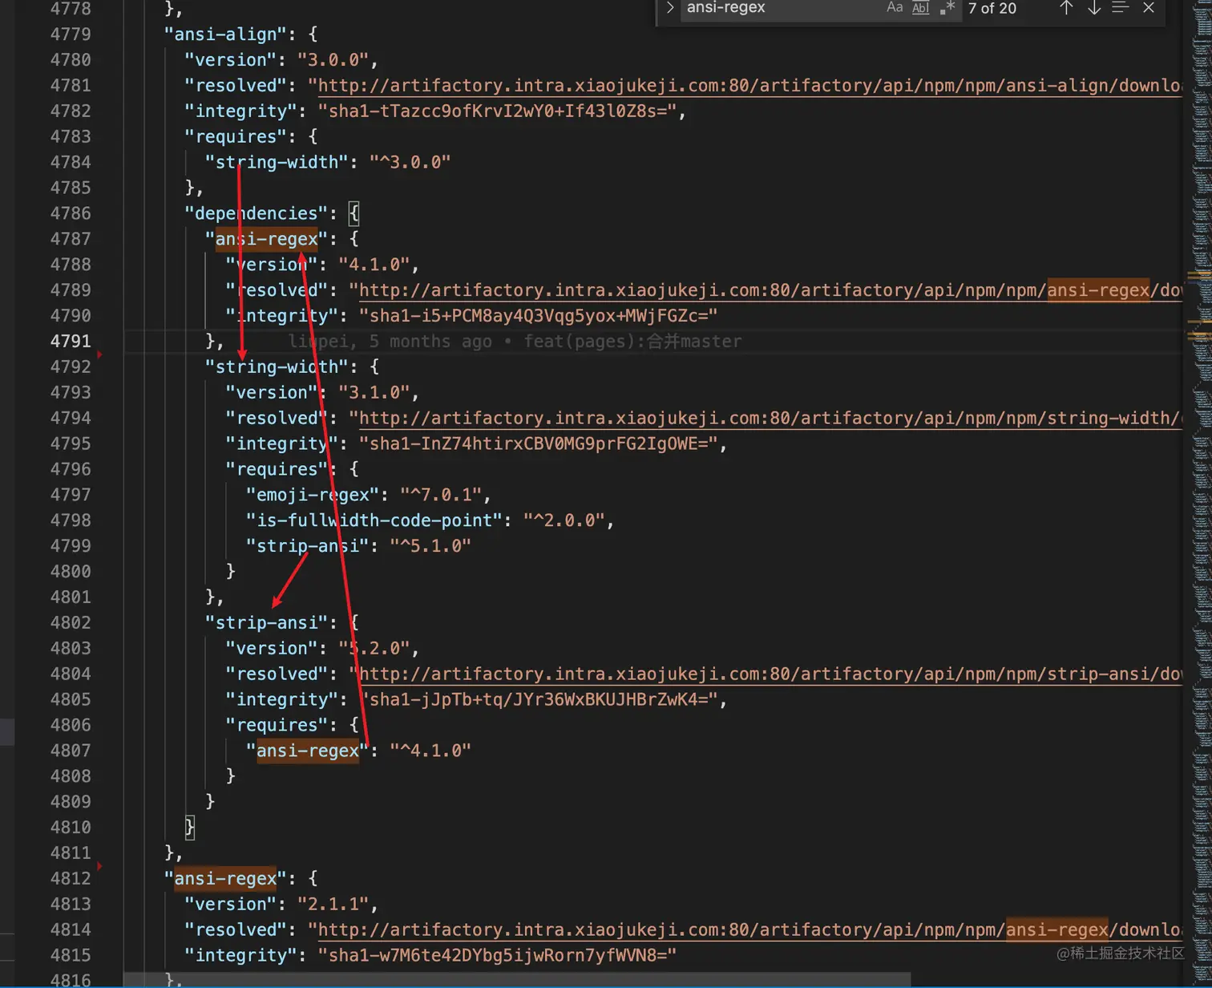Click the match counter showing 7 of 20
Viewport: 1212px width, 988px height.
tap(992, 9)
